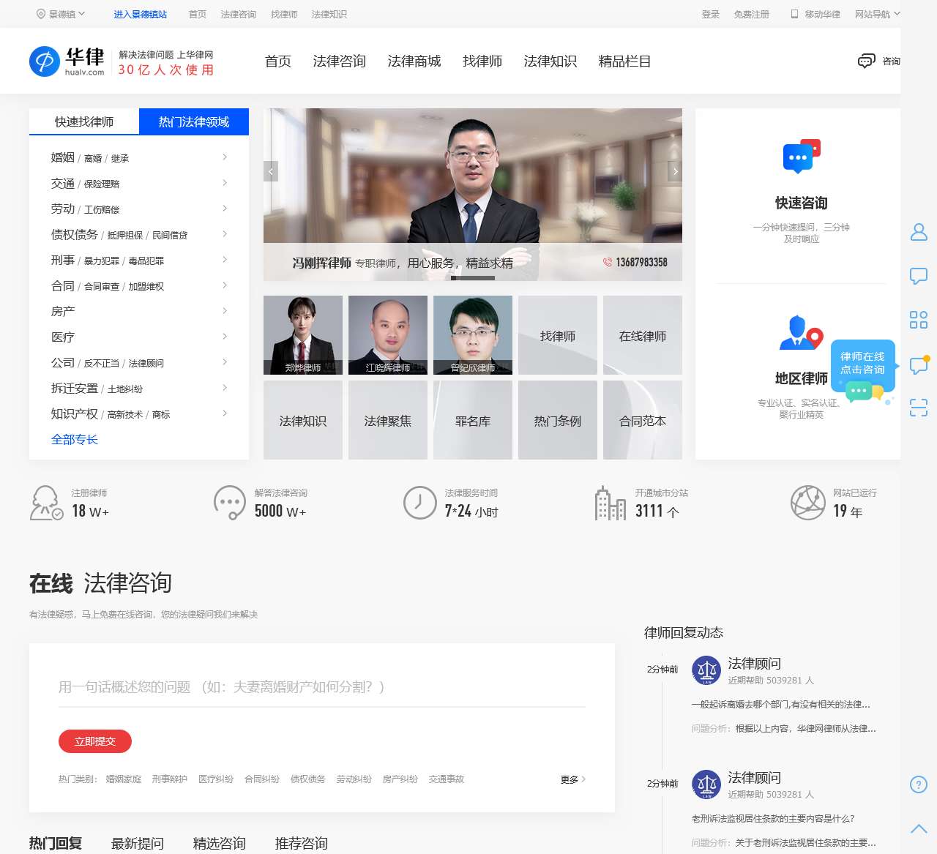Viewport: 937px width, 854px height.
Task: Go to previous banner slide
Action: tap(271, 171)
